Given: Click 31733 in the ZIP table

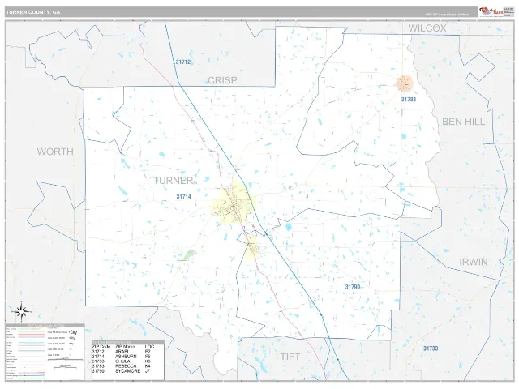Looking at the screenshot, I should coord(98,361).
